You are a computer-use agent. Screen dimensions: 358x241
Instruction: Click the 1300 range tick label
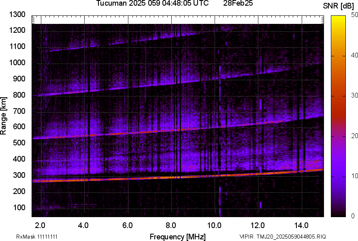click(17, 15)
